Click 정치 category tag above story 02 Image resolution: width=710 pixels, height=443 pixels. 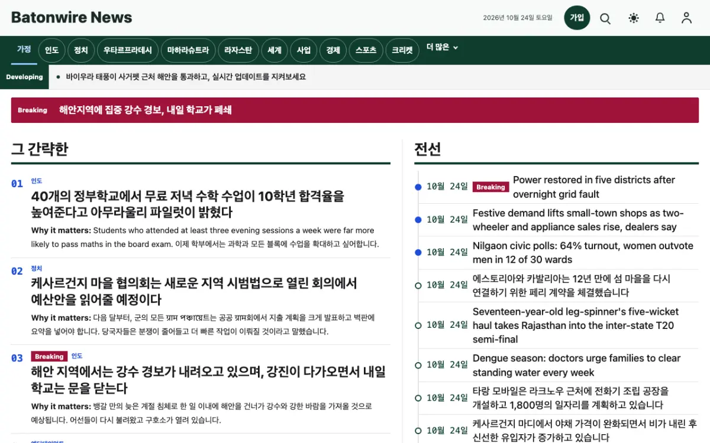click(37, 269)
